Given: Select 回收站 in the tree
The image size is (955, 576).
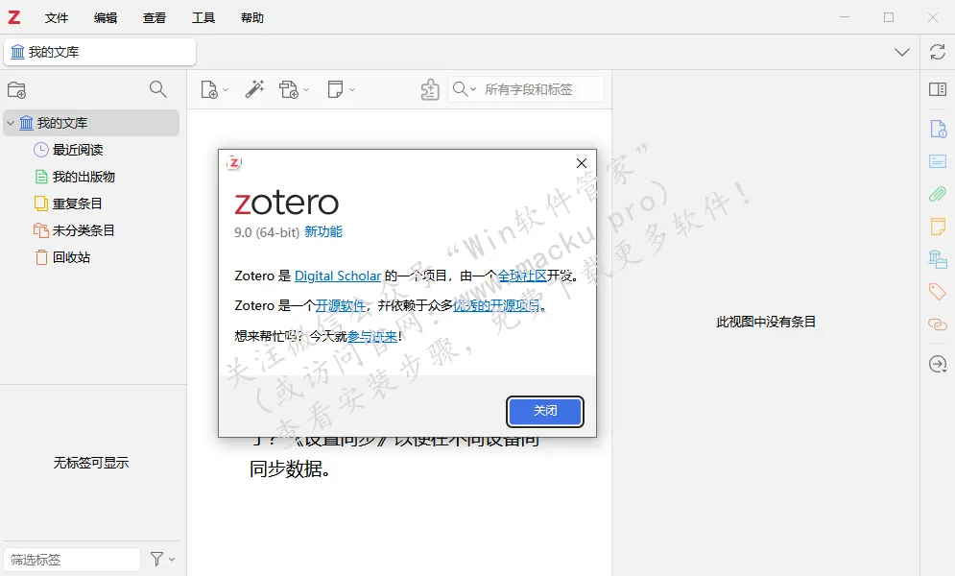Looking at the screenshot, I should [71, 257].
